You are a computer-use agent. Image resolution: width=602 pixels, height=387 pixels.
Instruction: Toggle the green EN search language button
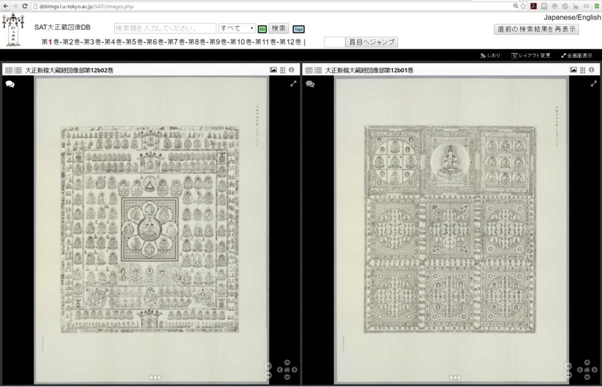pyautogui.click(x=262, y=29)
